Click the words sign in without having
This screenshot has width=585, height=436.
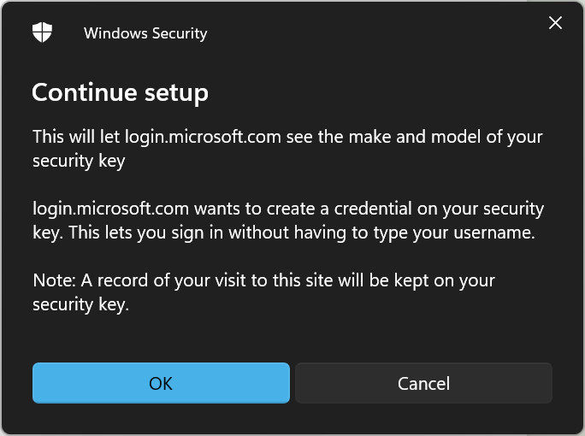pyautogui.click(x=258, y=233)
